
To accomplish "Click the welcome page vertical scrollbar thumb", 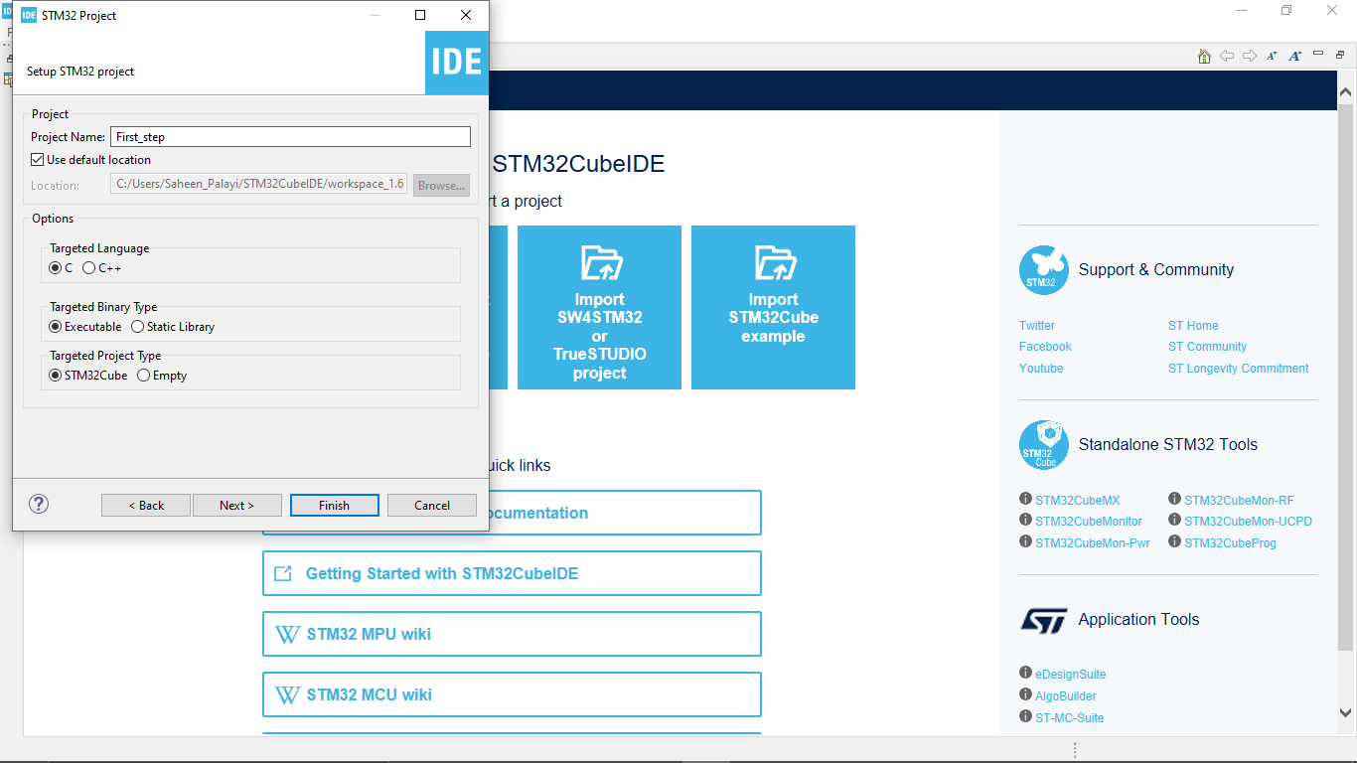I will [x=1345, y=376].
